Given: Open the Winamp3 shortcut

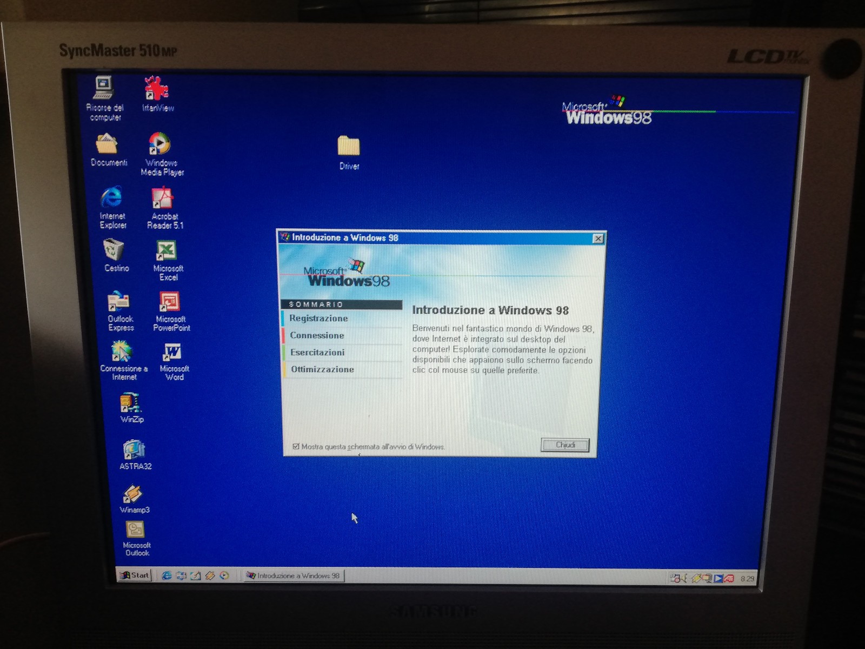Looking at the screenshot, I should 134,499.
